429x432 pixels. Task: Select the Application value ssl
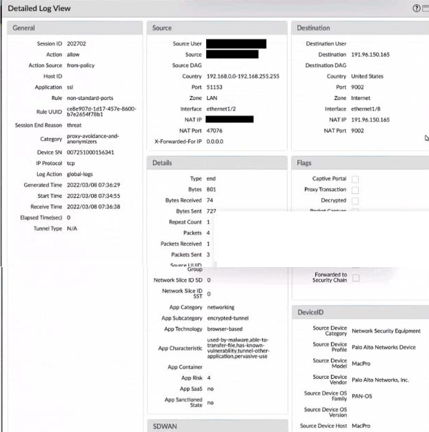(x=70, y=88)
